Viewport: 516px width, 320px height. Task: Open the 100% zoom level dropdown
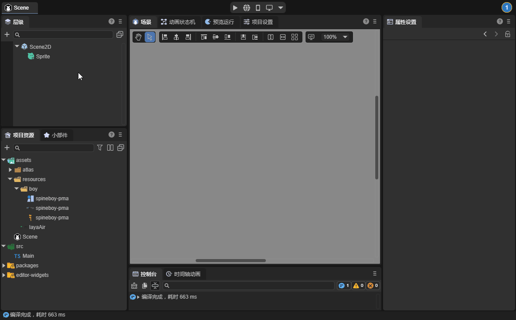(x=345, y=37)
